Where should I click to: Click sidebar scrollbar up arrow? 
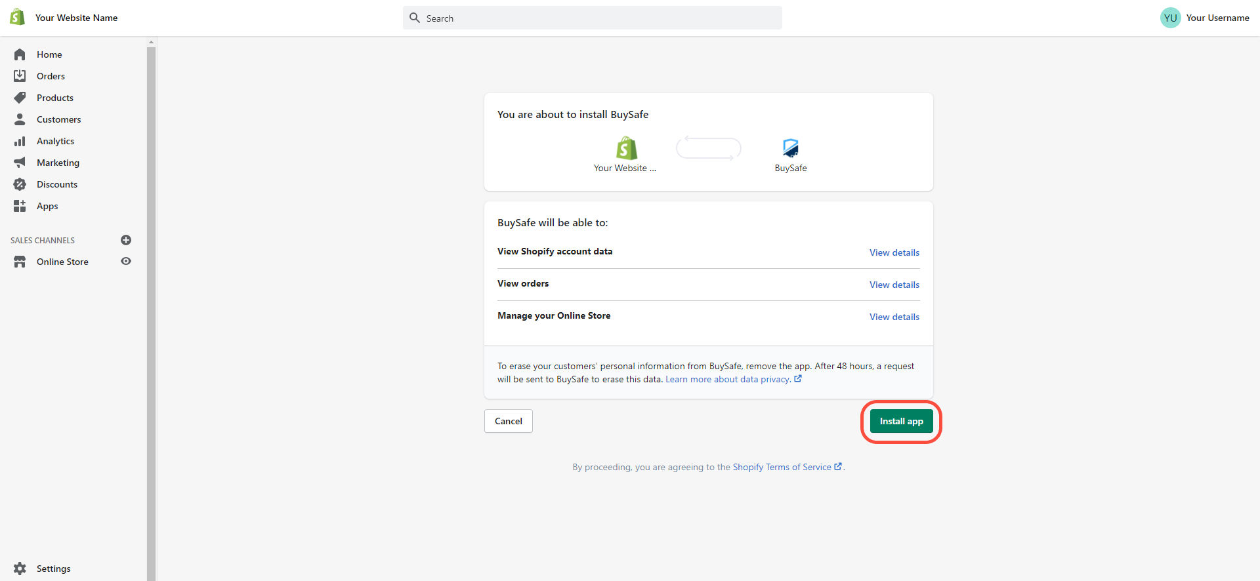pyautogui.click(x=151, y=42)
